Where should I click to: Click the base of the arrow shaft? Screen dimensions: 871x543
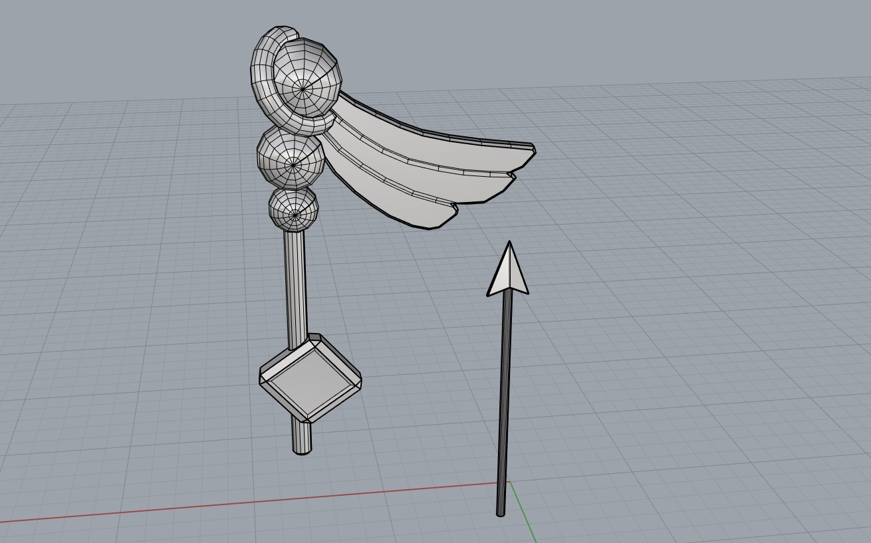501,510
